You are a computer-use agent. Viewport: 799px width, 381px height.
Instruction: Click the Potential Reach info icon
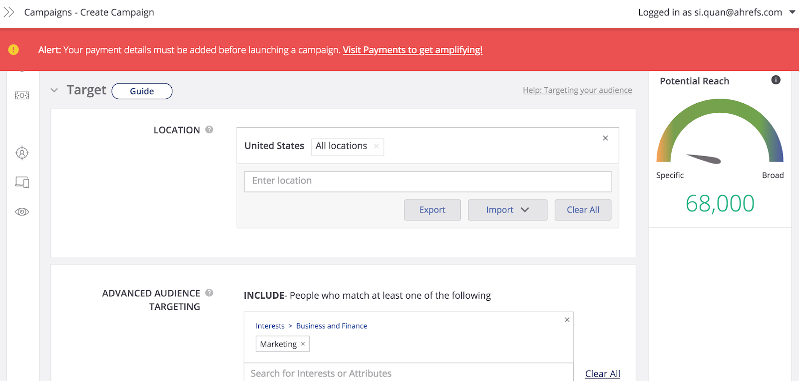click(776, 80)
